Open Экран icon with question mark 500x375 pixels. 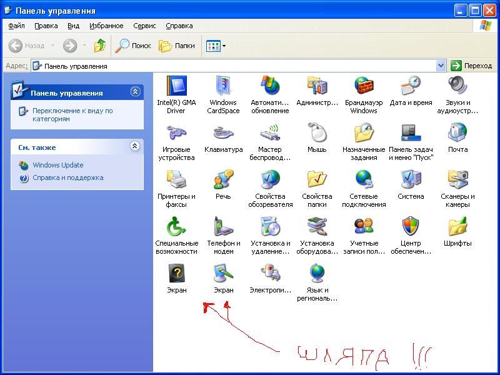tap(176, 274)
